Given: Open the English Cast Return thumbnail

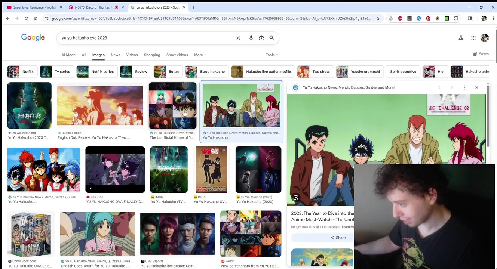Looking at the screenshot, I should pos(97,234).
